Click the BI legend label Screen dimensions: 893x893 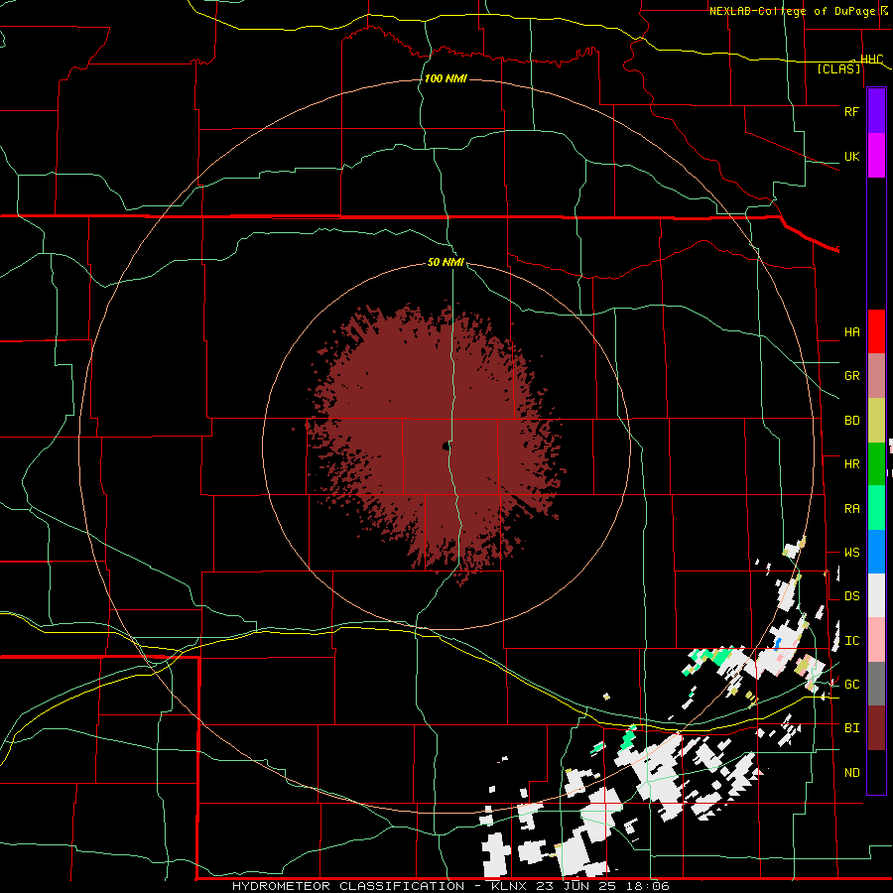coord(851,728)
